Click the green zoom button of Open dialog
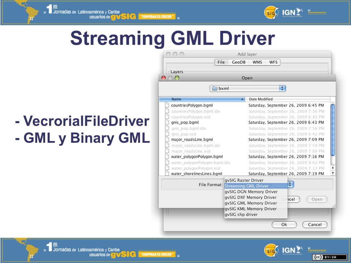 pos(177,78)
